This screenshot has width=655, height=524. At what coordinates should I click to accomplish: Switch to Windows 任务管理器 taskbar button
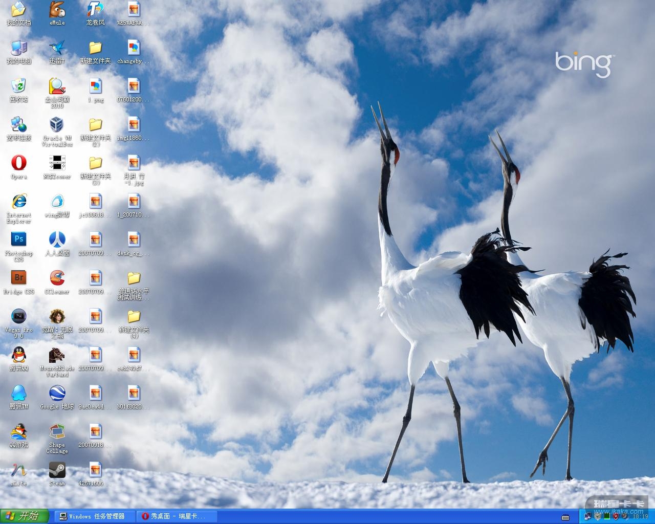coord(95,516)
